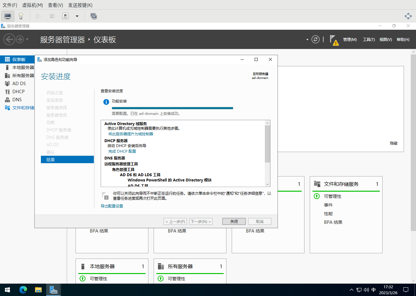Click 可管理性 in 文件和存储服务 tile
The height and width of the screenshot is (296, 416).
click(x=333, y=196)
